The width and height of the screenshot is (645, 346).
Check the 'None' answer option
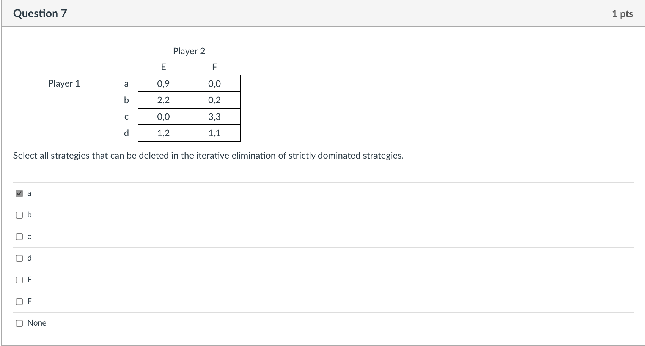[19, 323]
